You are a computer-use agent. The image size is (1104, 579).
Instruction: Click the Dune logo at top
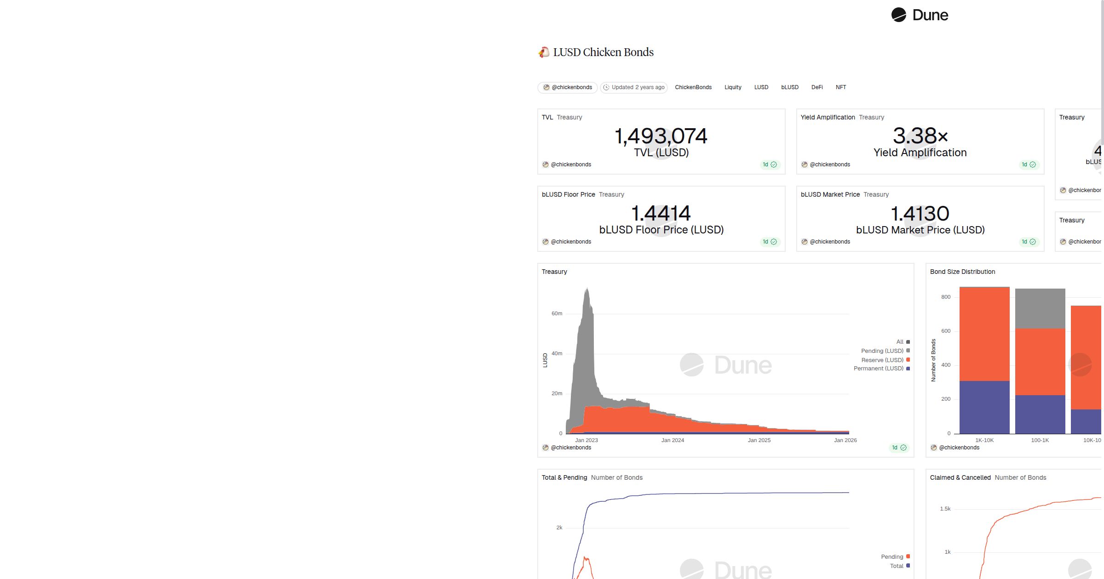919,15
